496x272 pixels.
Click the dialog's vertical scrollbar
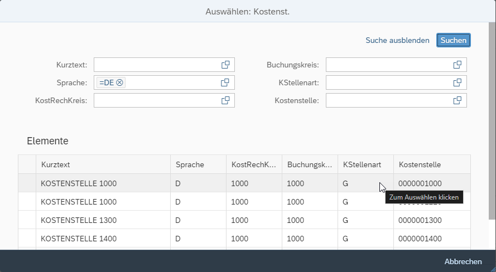(x=492, y=120)
